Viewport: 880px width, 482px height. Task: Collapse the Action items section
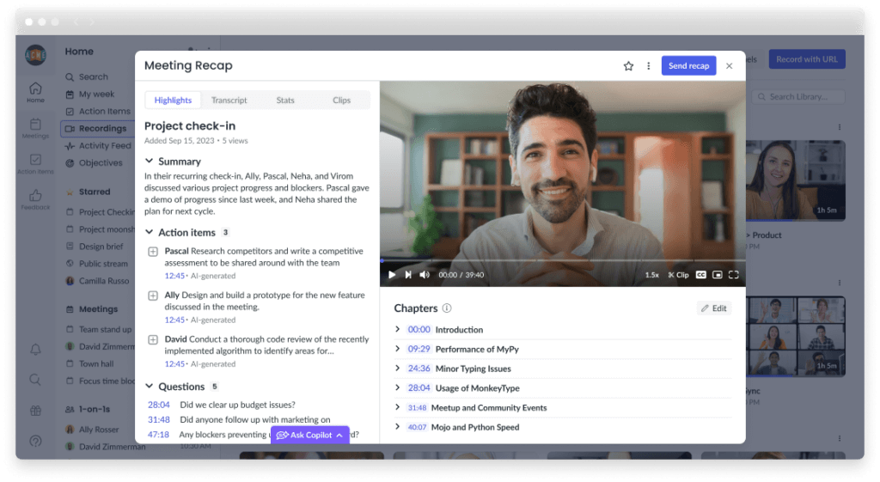point(149,232)
